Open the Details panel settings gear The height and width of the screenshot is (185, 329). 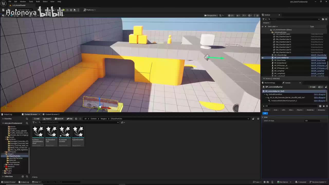tap(327, 106)
